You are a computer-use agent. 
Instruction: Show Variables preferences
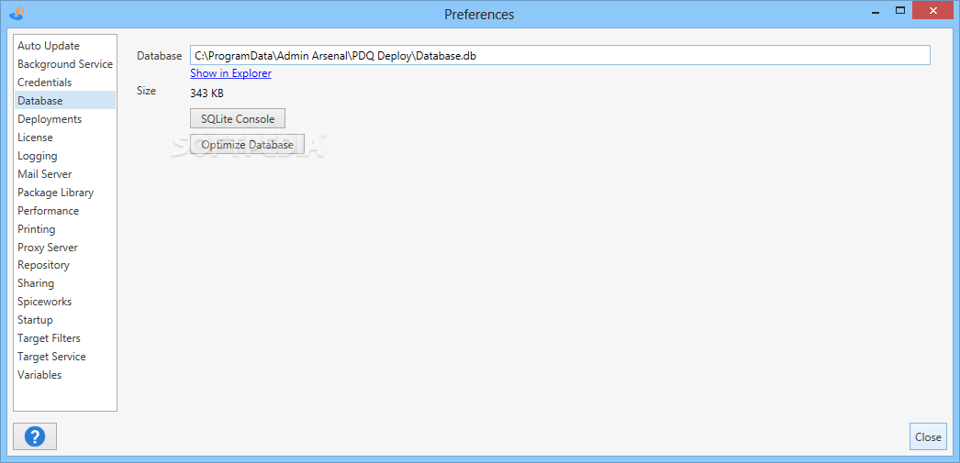coord(65,376)
